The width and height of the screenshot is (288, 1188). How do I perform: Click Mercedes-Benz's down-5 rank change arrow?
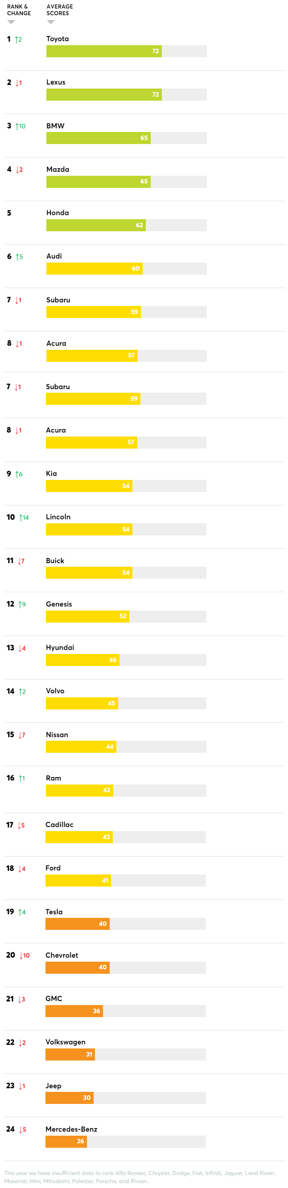click(x=22, y=1129)
